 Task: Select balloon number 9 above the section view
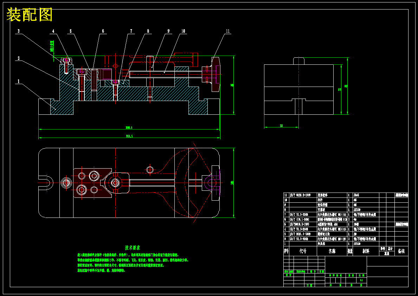(168, 31)
